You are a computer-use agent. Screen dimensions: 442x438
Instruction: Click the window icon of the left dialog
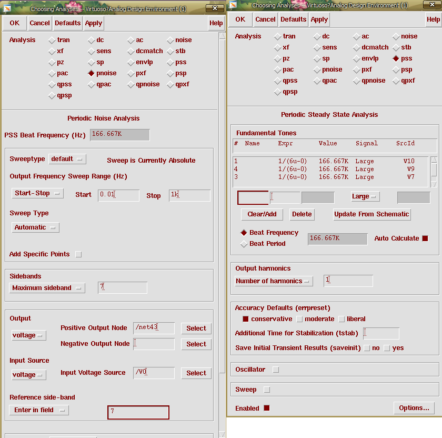[x=7, y=8]
